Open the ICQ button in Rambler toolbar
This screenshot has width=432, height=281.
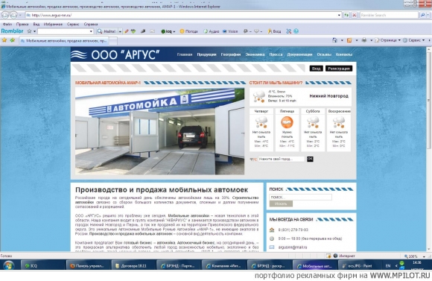168,31
